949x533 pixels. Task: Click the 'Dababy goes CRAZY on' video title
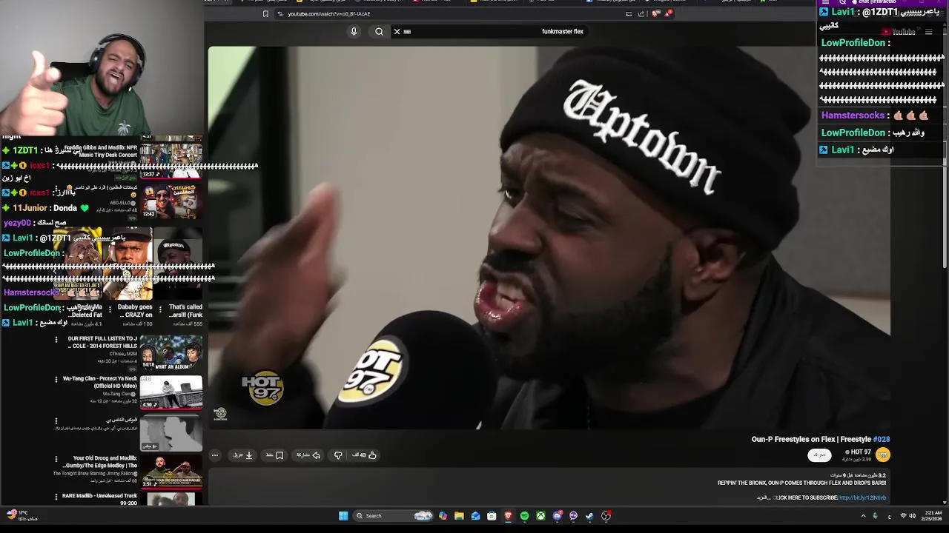tap(135, 311)
